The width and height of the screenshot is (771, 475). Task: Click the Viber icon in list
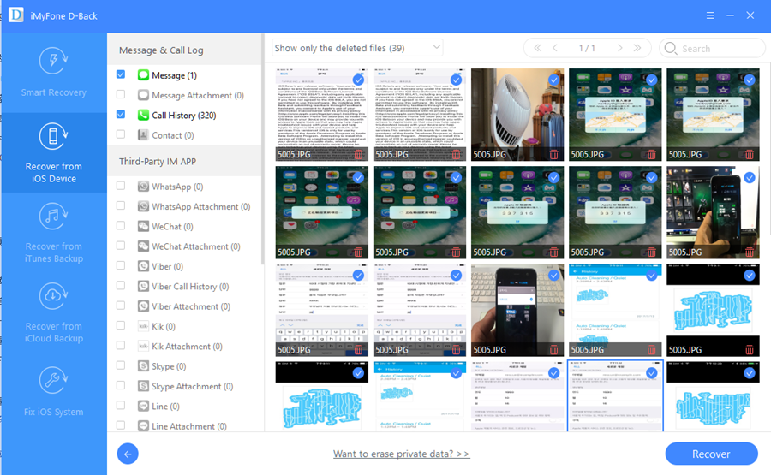tap(143, 266)
